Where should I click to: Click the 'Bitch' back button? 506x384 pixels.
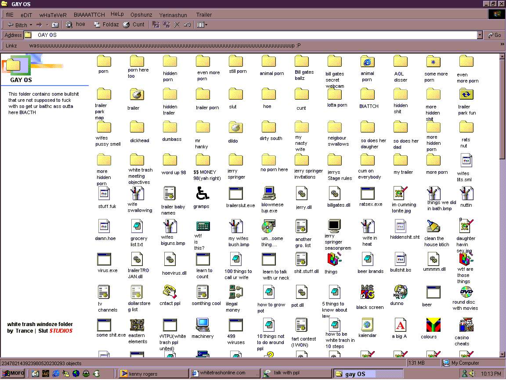[18, 25]
